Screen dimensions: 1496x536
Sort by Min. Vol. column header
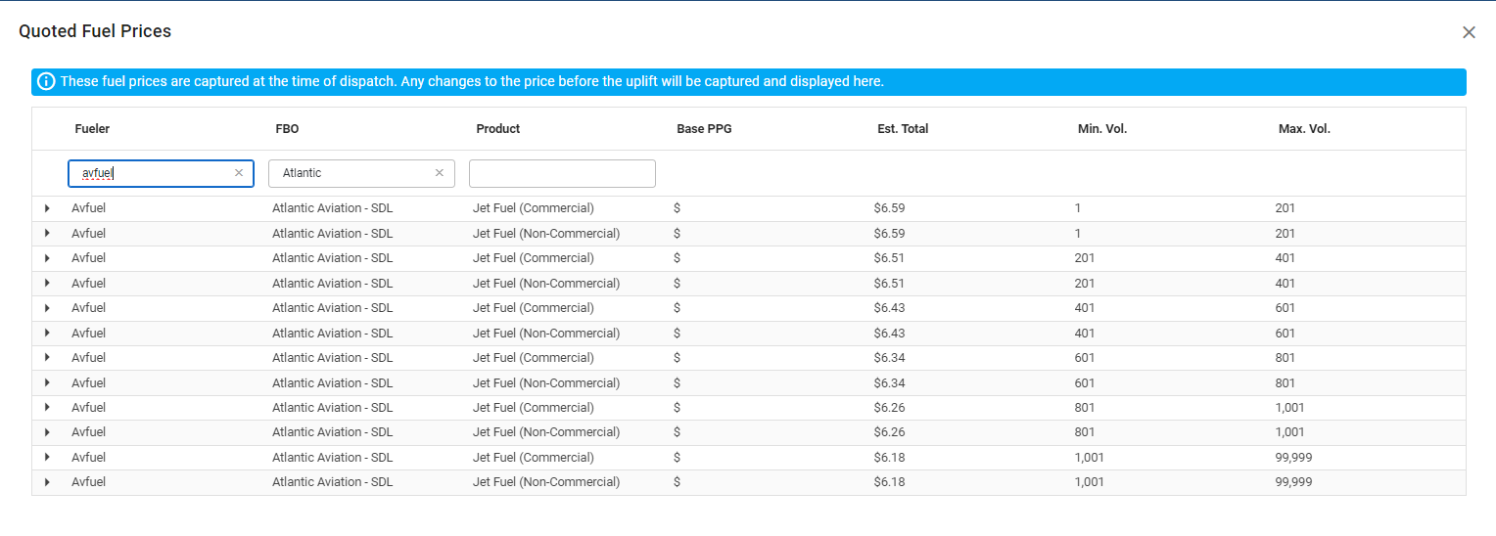[x=1102, y=129]
